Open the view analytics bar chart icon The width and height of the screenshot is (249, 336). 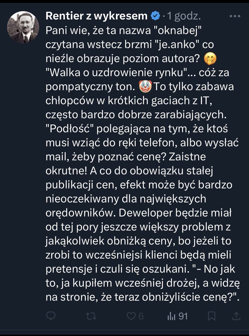coord(171,316)
